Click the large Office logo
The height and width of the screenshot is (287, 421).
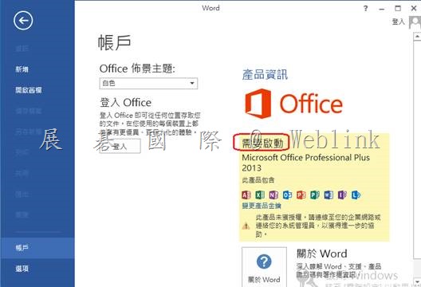coord(293,104)
